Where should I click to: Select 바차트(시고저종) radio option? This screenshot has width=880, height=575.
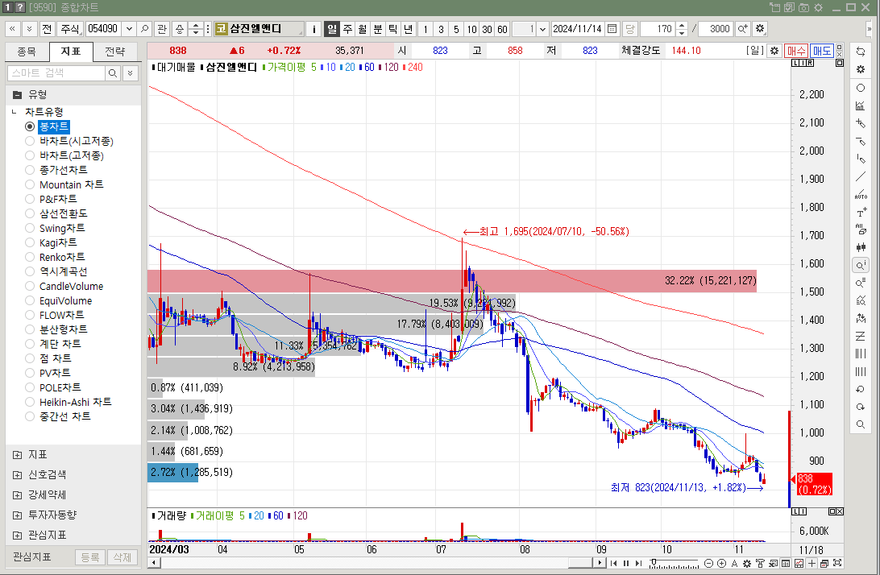(x=30, y=141)
